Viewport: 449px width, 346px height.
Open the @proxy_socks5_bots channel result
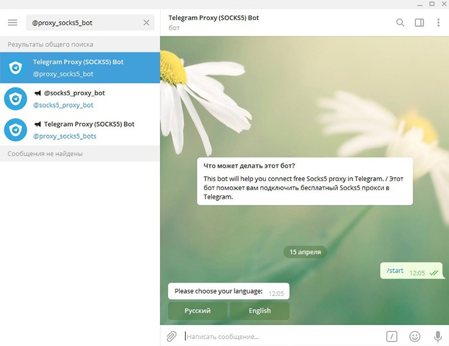(80, 130)
